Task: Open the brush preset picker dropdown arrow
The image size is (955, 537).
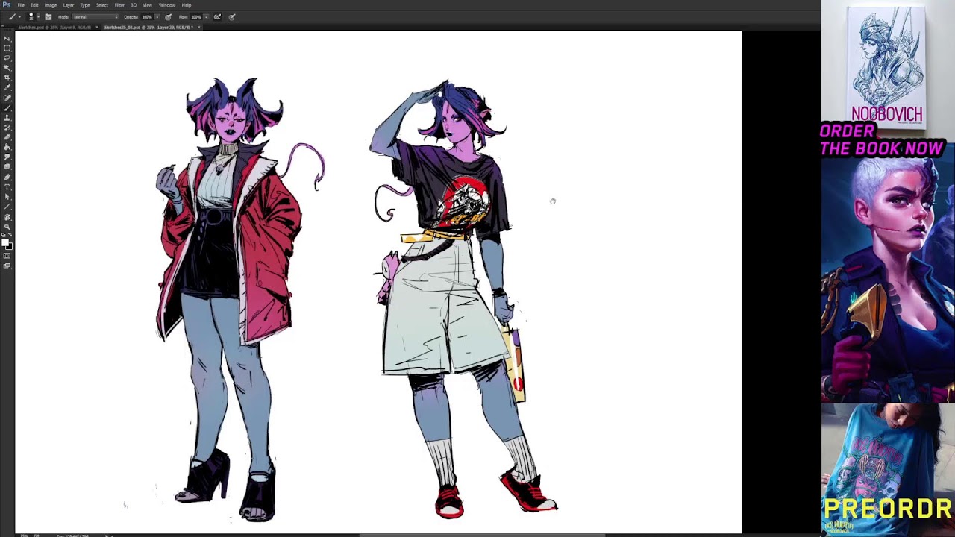Action: [38, 17]
